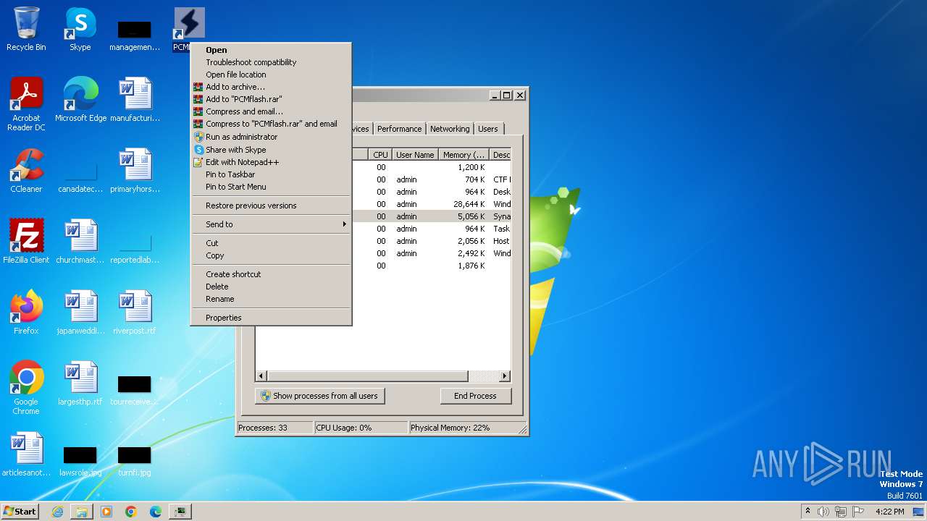Open Google Chrome desktop shortcut

tap(26, 388)
